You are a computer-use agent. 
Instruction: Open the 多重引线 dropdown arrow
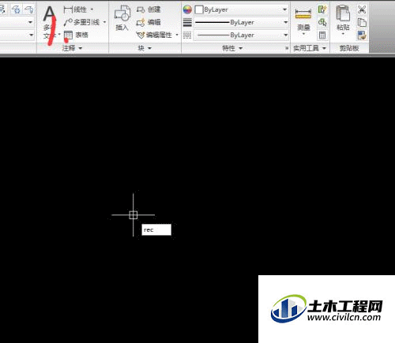point(104,22)
